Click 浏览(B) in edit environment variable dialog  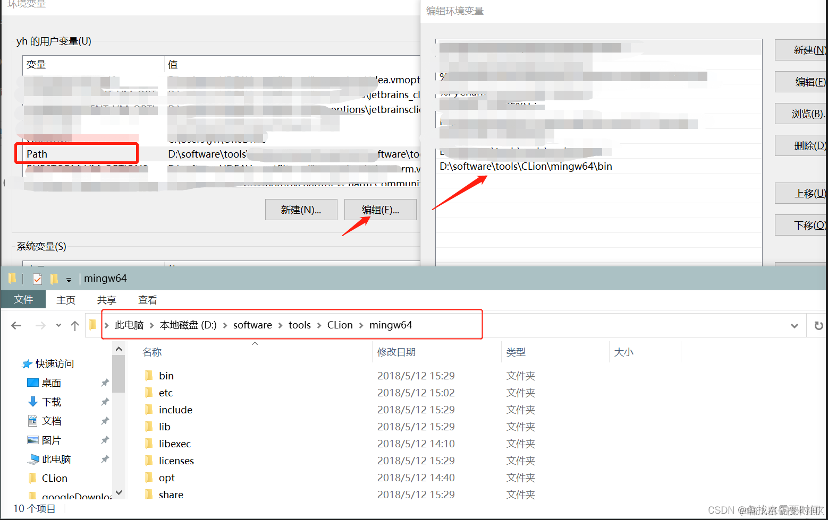801,114
